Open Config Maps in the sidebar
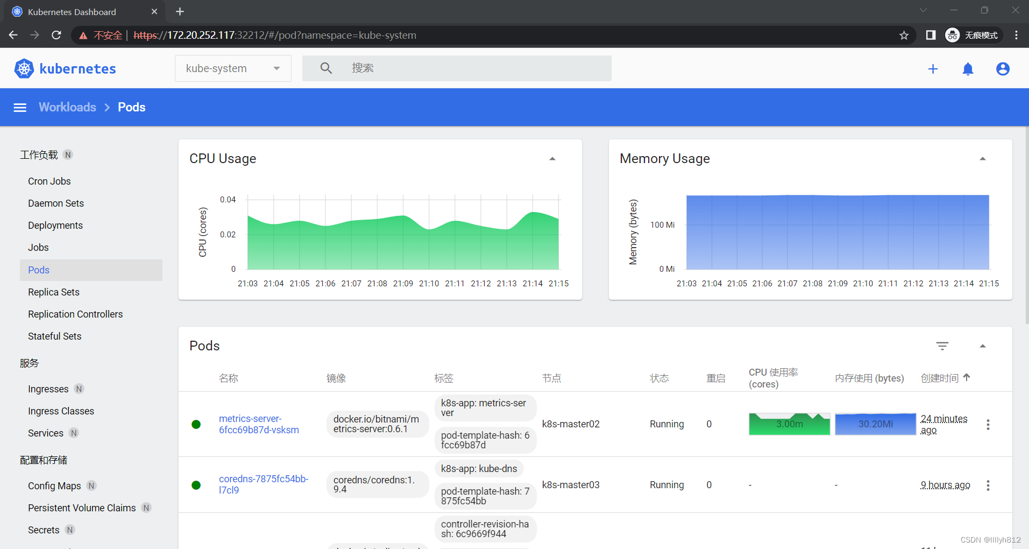The width and height of the screenshot is (1029, 549). pos(54,486)
